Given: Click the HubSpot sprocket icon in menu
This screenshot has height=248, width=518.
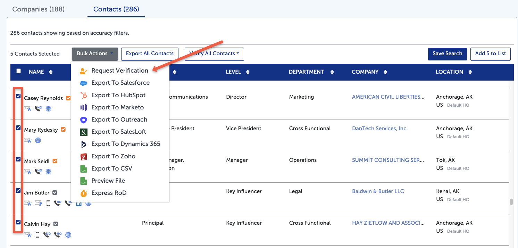Looking at the screenshot, I should [x=83, y=95].
